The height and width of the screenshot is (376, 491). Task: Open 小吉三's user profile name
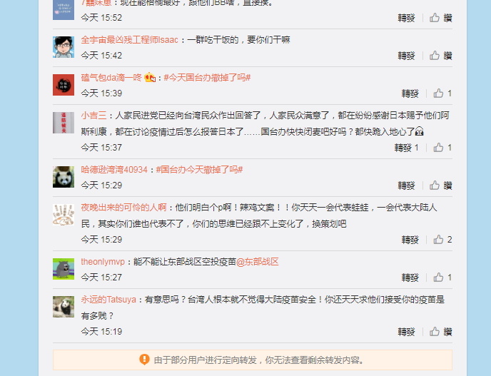tap(93, 115)
